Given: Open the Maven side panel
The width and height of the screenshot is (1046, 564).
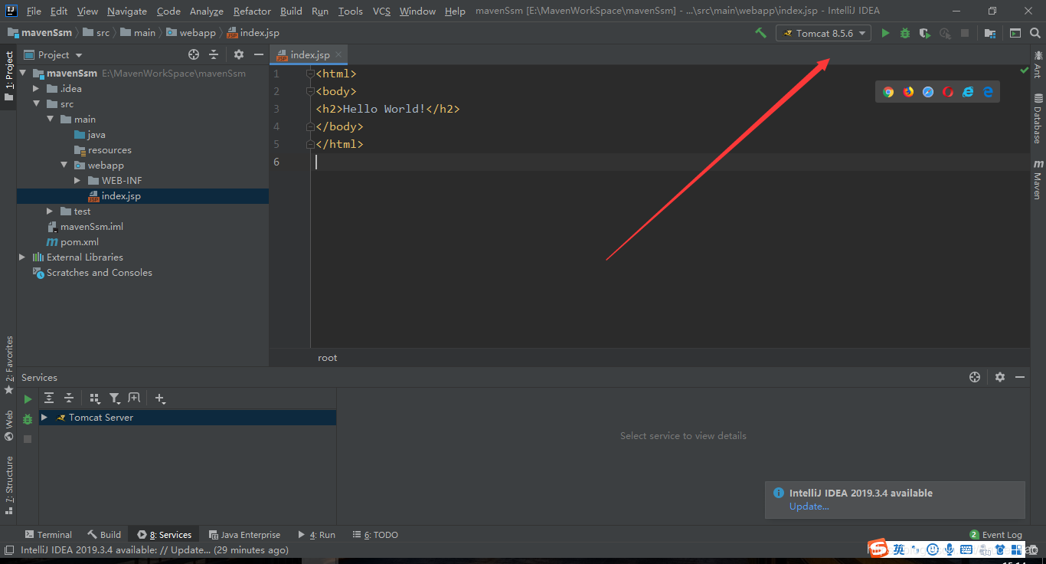Looking at the screenshot, I should (1038, 179).
